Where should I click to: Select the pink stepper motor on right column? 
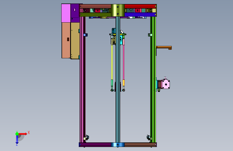tap(166, 84)
